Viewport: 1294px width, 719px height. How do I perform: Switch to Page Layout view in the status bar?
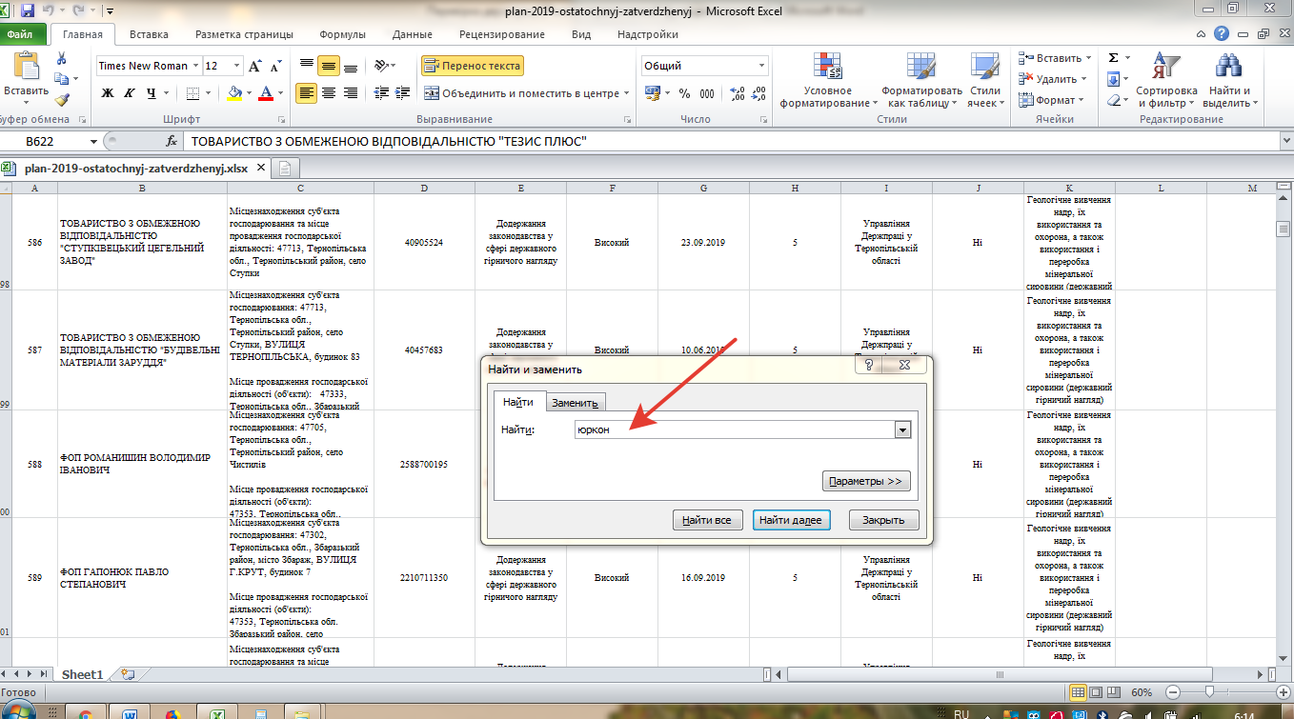(x=1096, y=692)
